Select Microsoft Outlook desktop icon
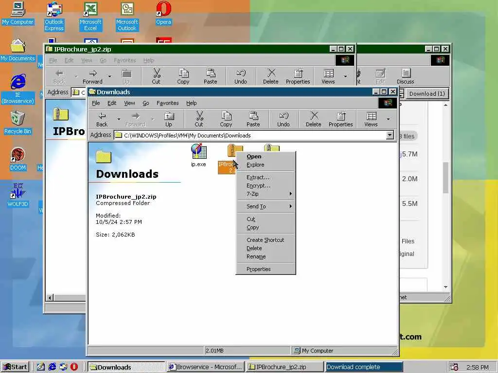 [127, 17]
